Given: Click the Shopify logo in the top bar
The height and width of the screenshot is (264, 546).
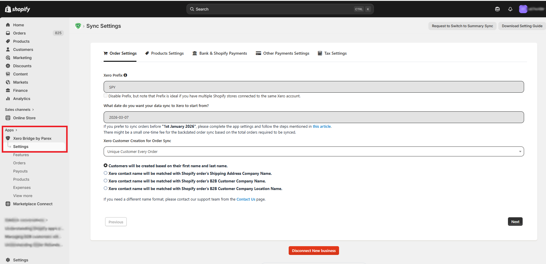Looking at the screenshot, I should [18, 9].
